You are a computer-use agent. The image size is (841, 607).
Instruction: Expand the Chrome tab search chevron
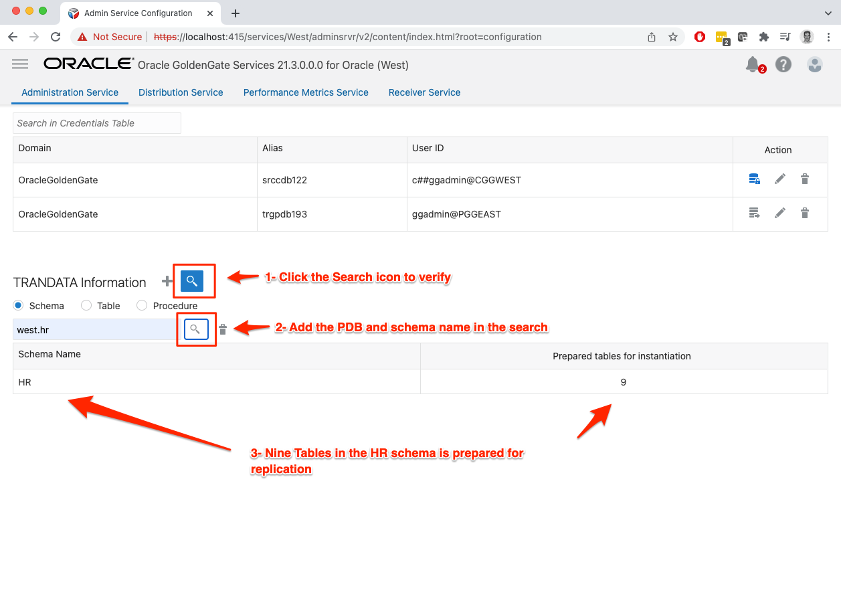(x=828, y=13)
